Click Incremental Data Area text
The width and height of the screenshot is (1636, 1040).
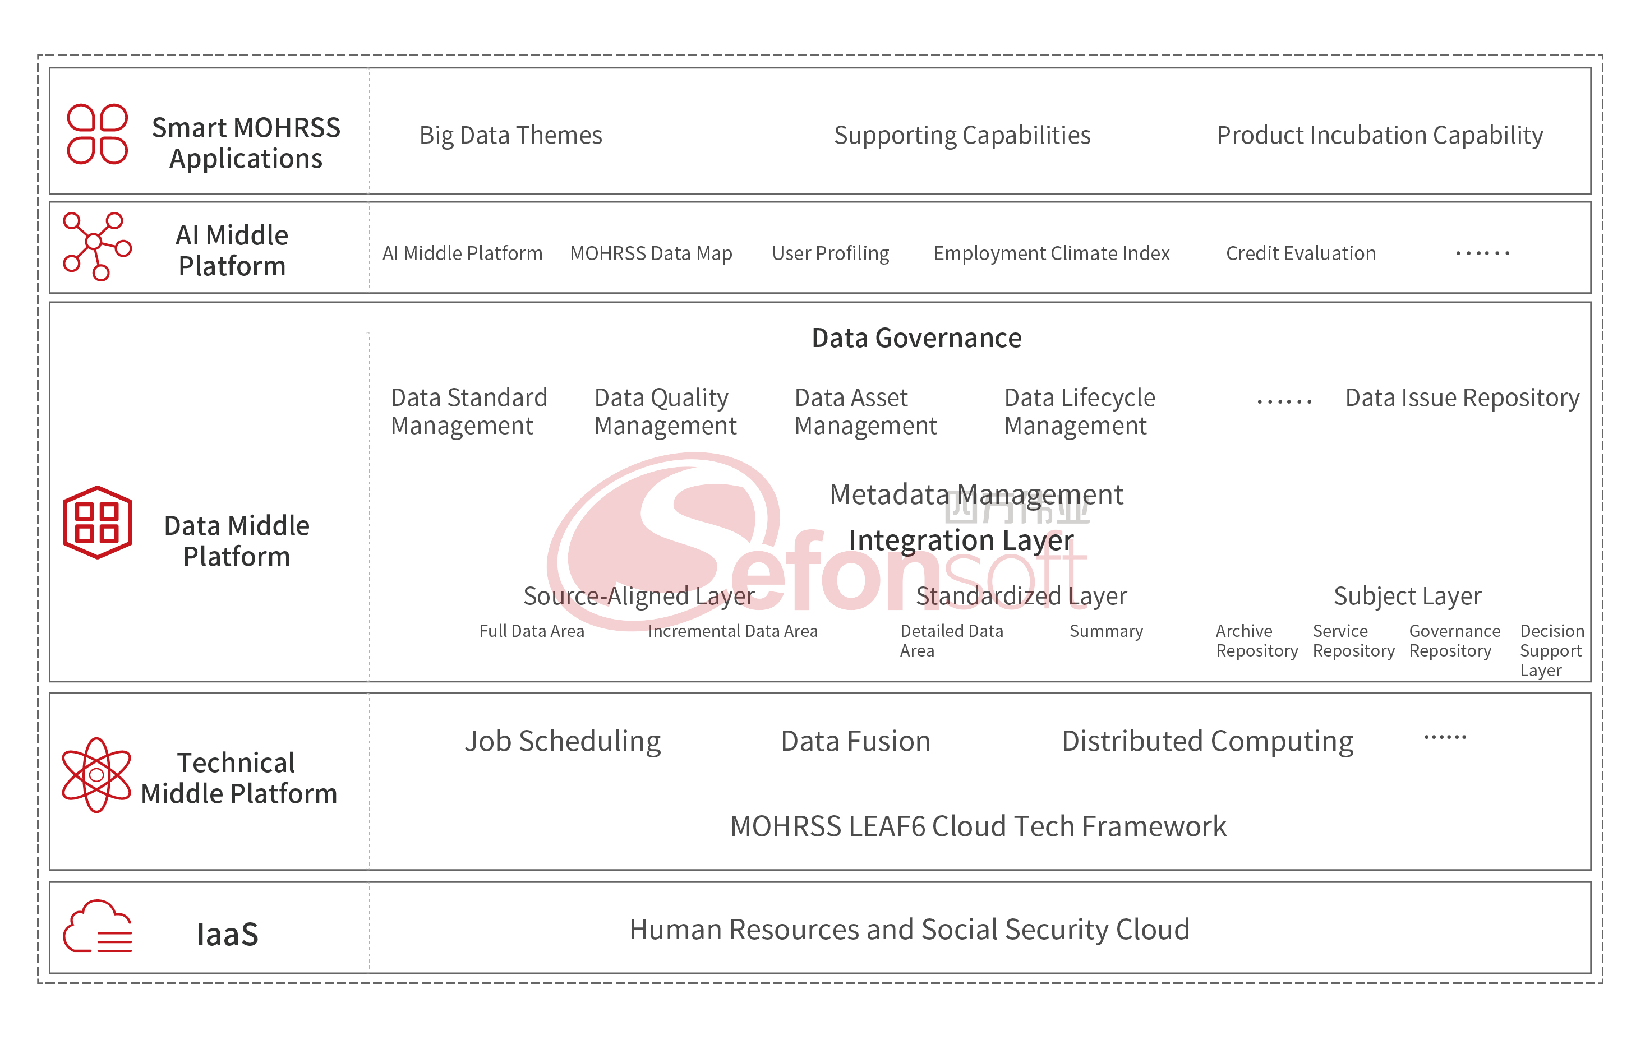(732, 631)
